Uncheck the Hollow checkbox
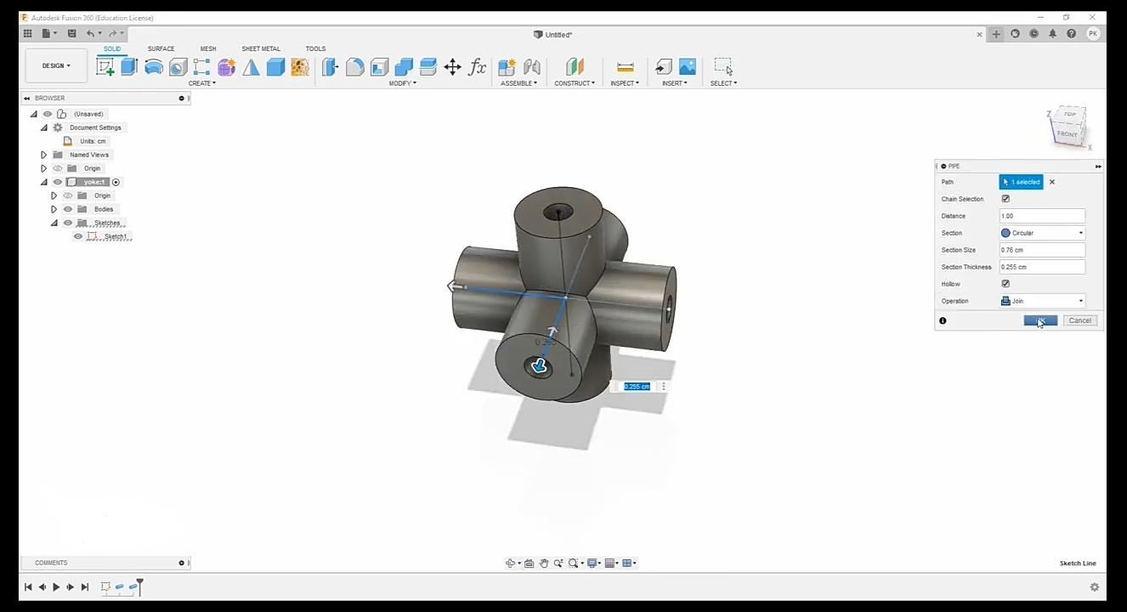The image size is (1127, 612). tap(1005, 284)
